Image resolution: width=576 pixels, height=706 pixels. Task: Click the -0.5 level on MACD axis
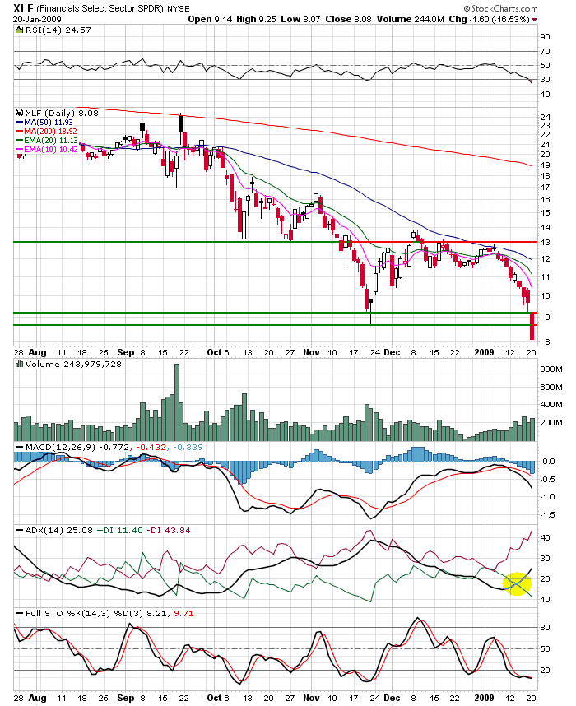[547, 479]
